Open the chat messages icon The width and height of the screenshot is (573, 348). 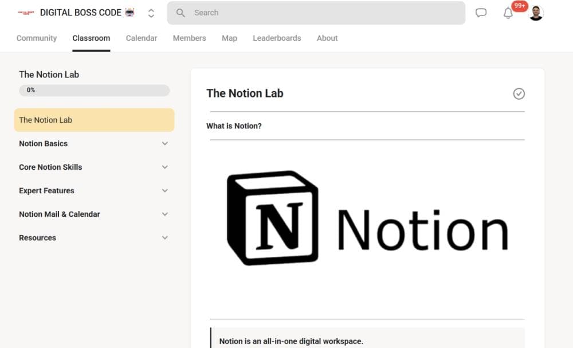tap(481, 13)
